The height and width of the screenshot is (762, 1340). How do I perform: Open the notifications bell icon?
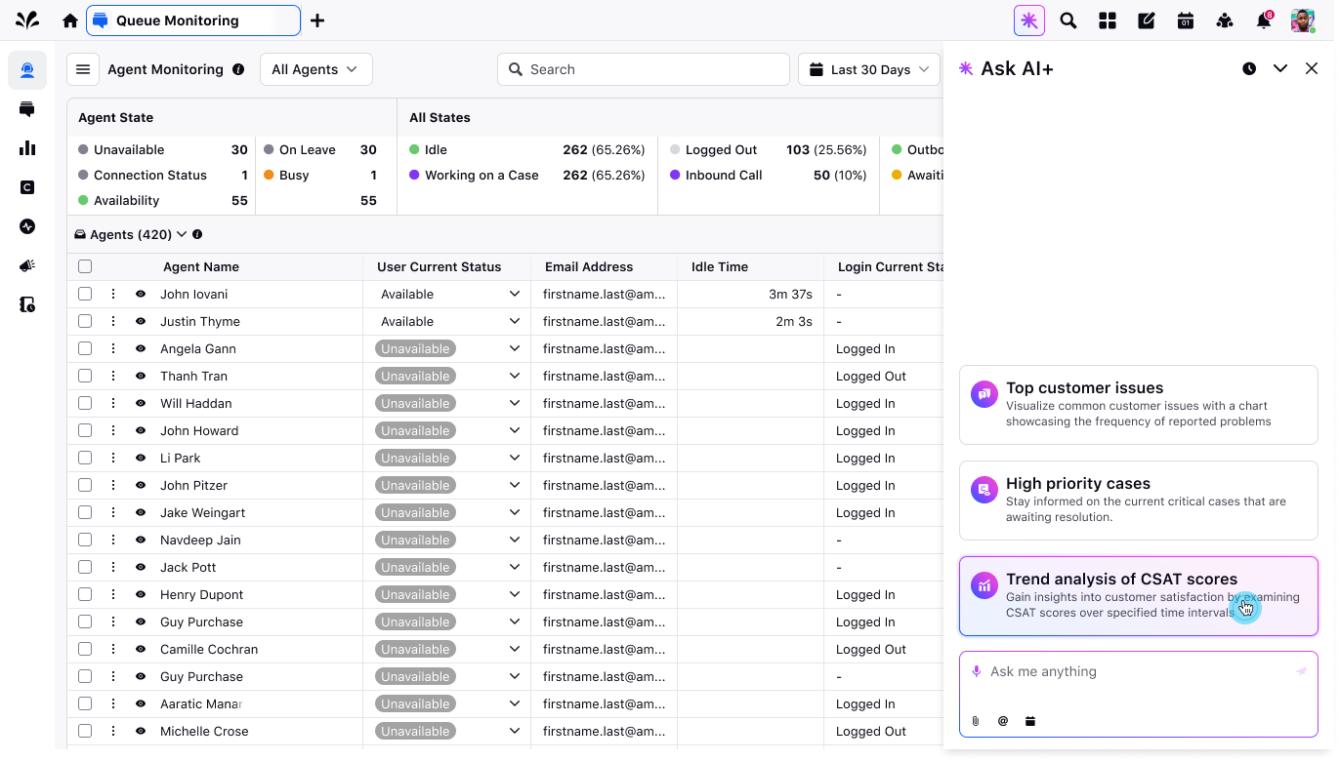click(1263, 20)
